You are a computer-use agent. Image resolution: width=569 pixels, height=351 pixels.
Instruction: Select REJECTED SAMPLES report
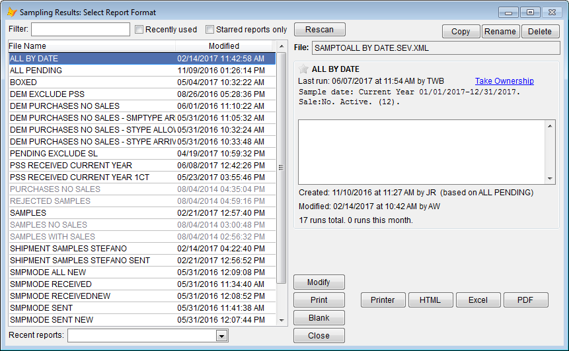[142, 201]
